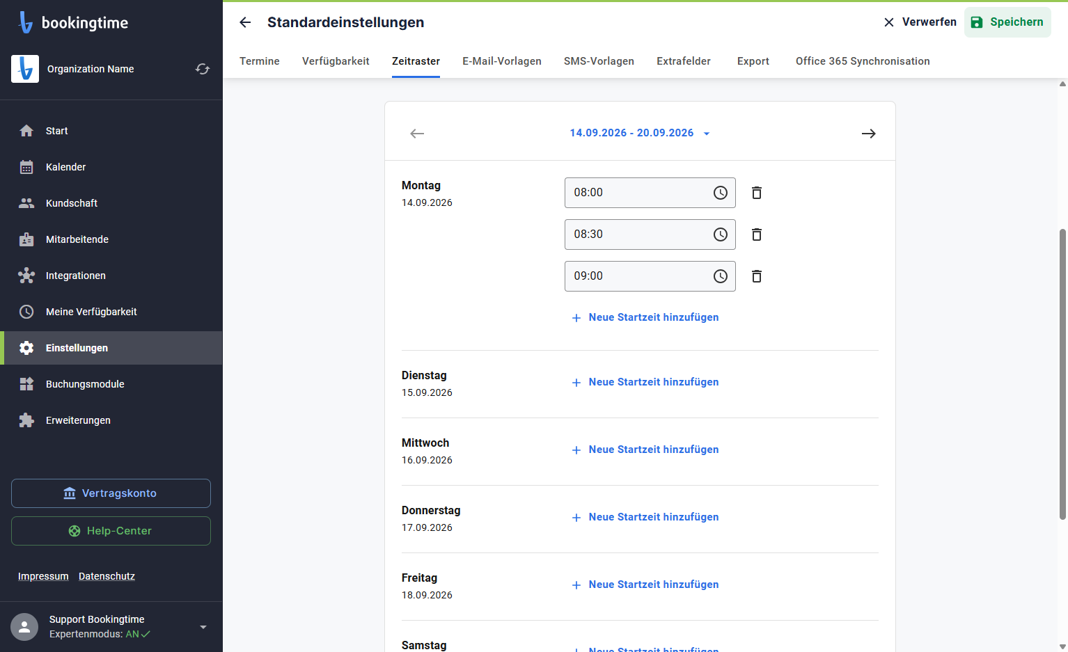The width and height of the screenshot is (1068, 652).
Task: Click the back arrow beside Standardeinstellungen
Action: [245, 22]
